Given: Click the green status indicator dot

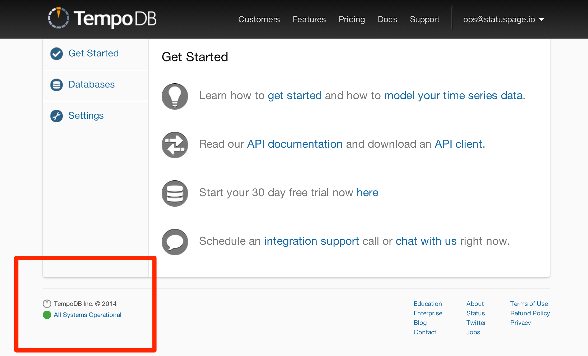Looking at the screenshot, I should pos(47,315).
